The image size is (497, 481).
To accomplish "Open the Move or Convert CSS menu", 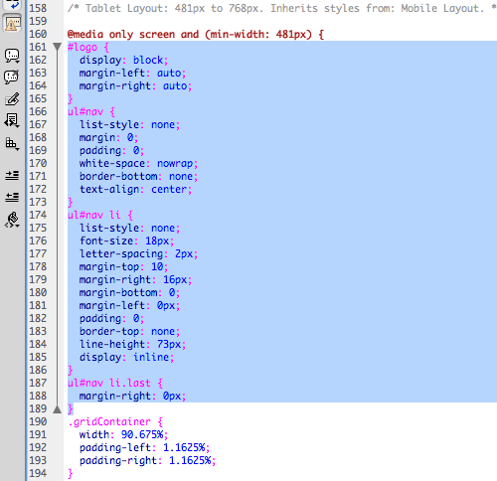I will 12,144.
